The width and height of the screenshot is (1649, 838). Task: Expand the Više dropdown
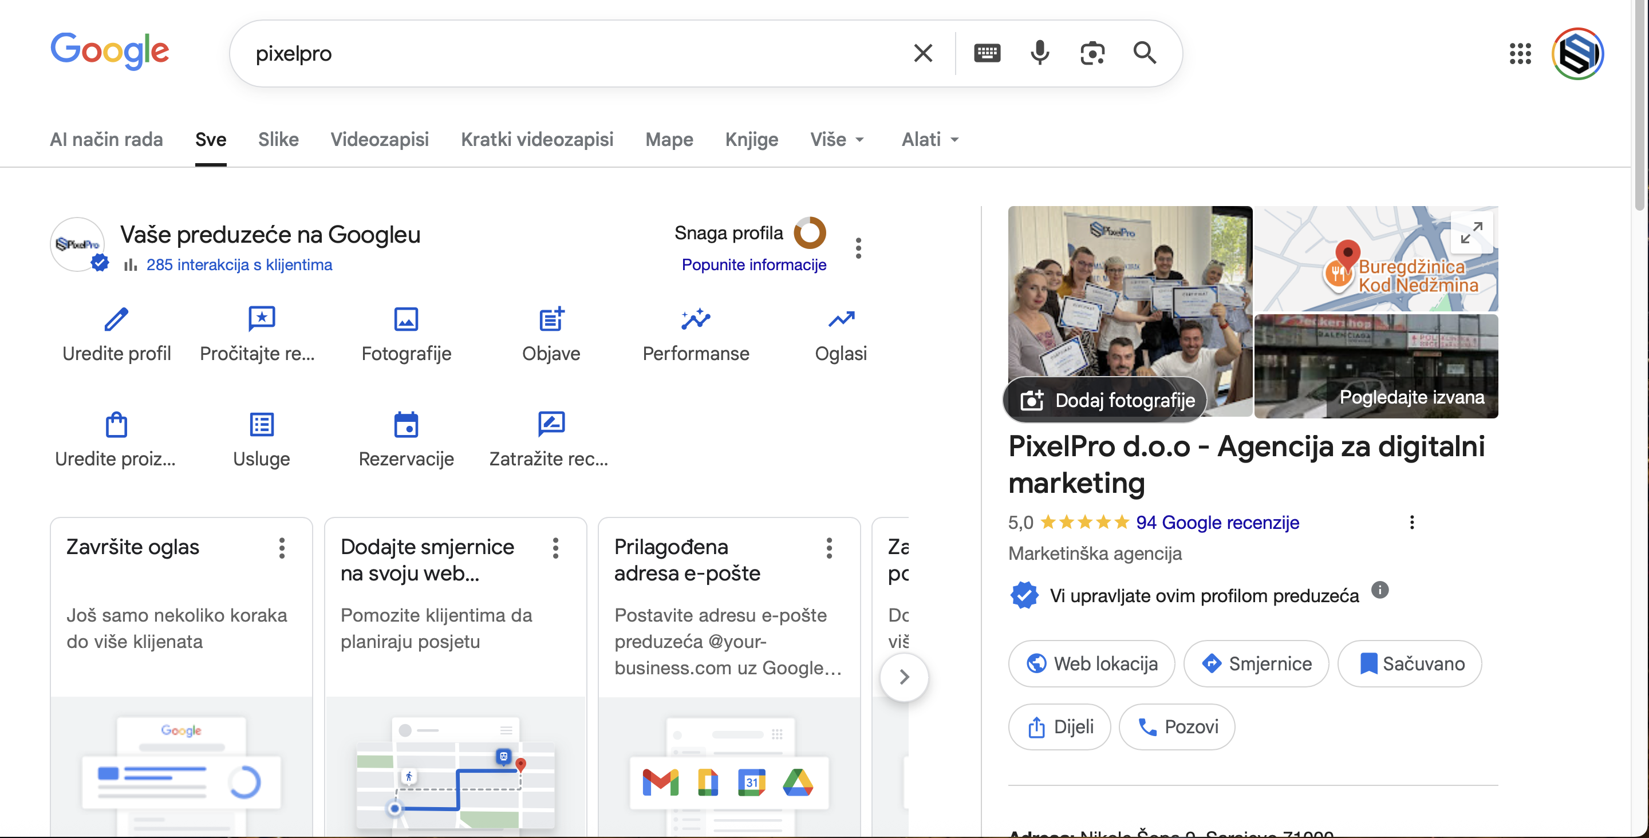coord(837,140)
